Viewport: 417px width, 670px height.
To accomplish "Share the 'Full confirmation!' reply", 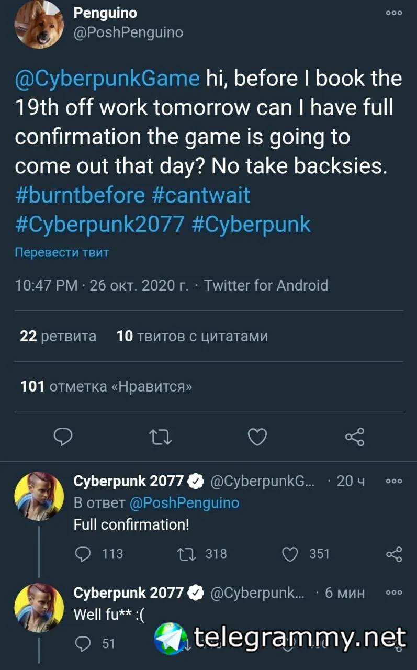I will 393,554.
